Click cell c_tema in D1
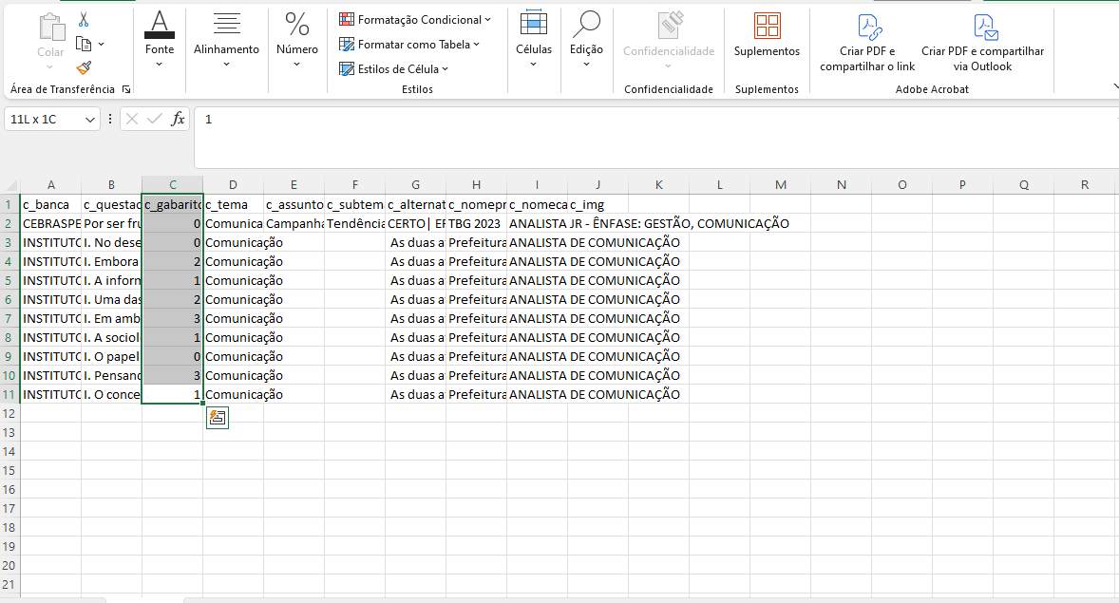The height and width of the screenshot is (603, 1119). tap(234, 205)
